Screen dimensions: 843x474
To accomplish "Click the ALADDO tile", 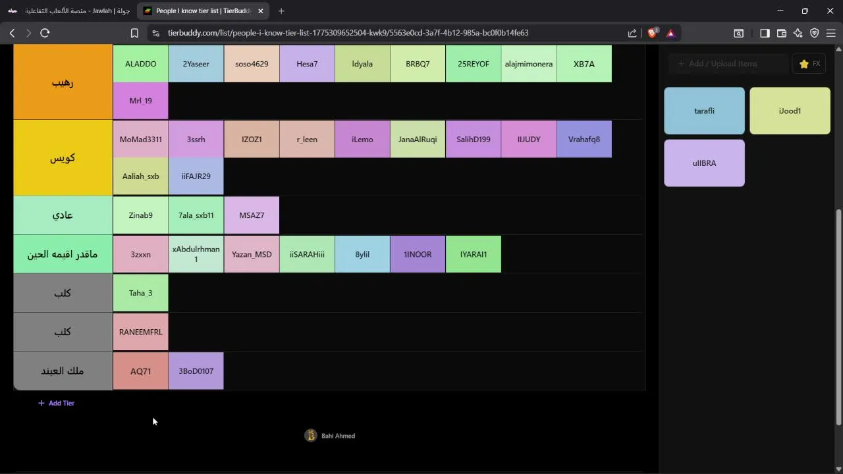I will point(140,64).
